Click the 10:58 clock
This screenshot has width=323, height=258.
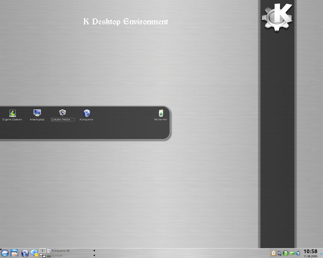[x=310, y=251]
